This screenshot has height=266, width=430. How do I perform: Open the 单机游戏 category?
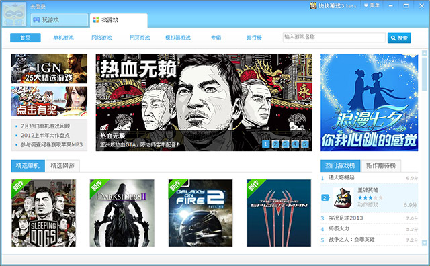[x=64, y=38]
